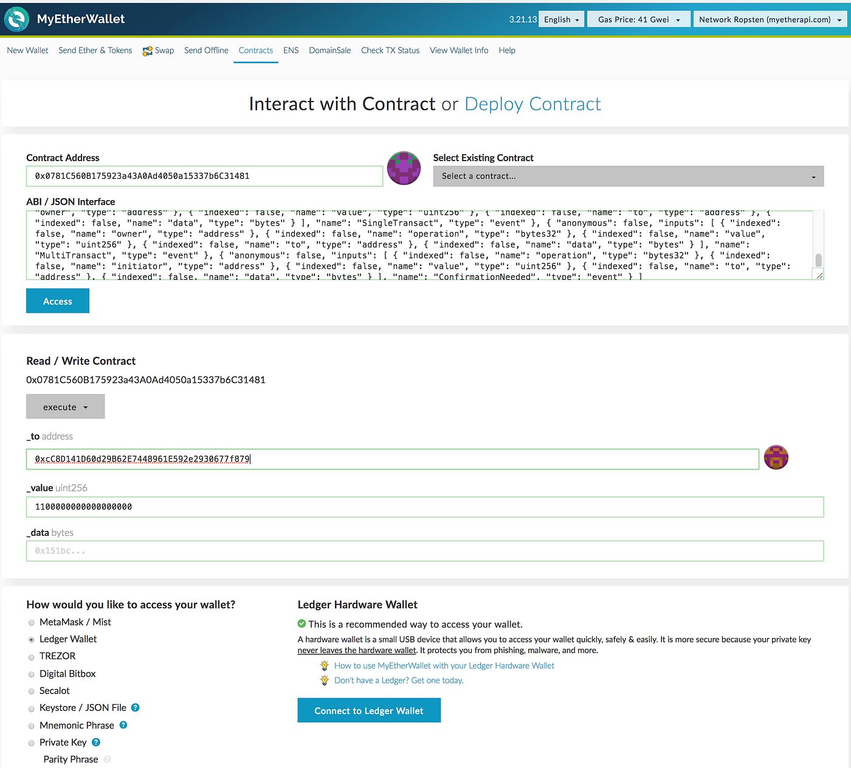851x768 pixels.
Task: Click the contract address text under Read / Write Contract
Action: tap(146, 380)
